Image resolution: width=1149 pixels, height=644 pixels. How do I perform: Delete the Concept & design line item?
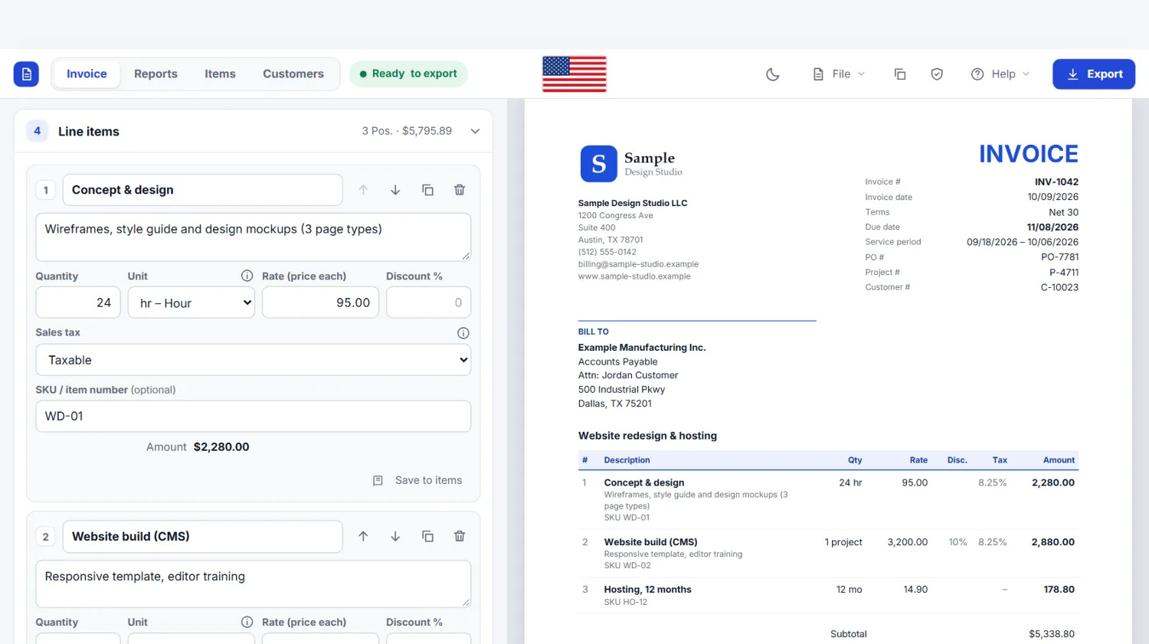[x=460, y=190]
